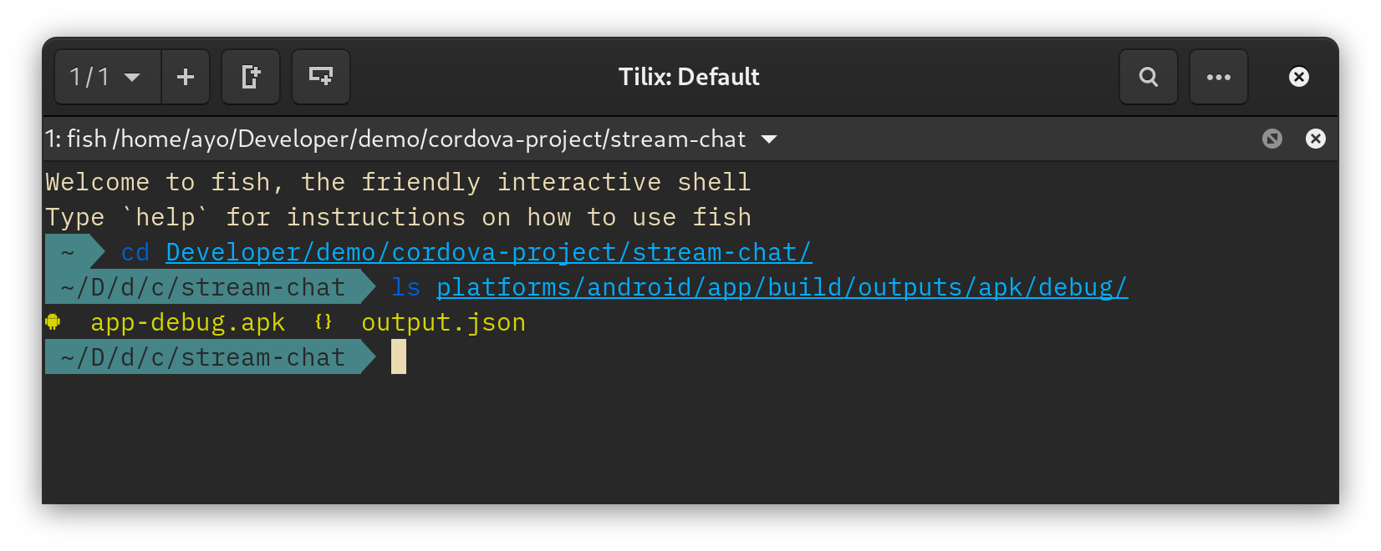
Task: Close the fish terminal pane
Action: pos(1316,139)
